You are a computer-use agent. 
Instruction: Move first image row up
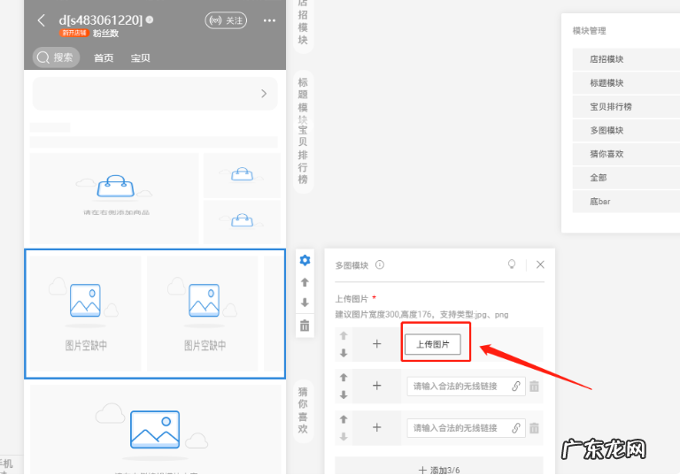pyautogui.click(x=344, y=335)
